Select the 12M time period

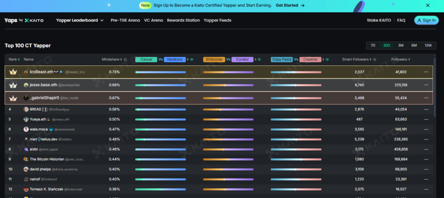tap(428, 45)
